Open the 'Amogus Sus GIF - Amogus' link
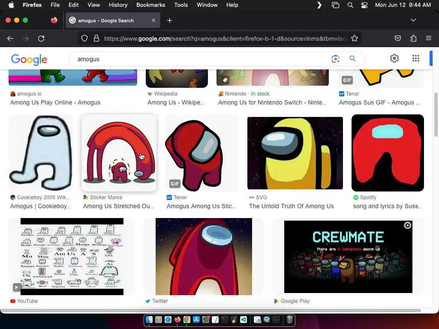The image size is (439, 329). point(379,102)
